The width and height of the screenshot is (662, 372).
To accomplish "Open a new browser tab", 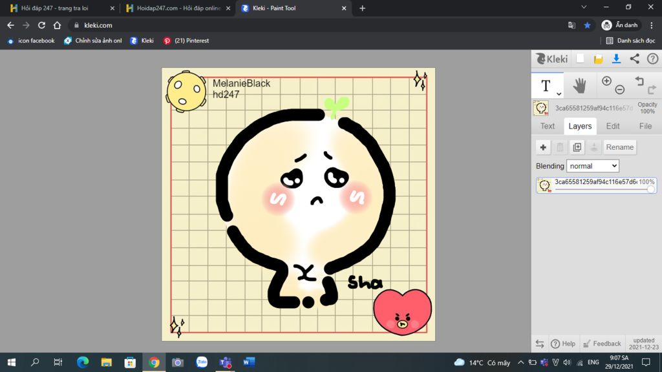I will [362, 8].
